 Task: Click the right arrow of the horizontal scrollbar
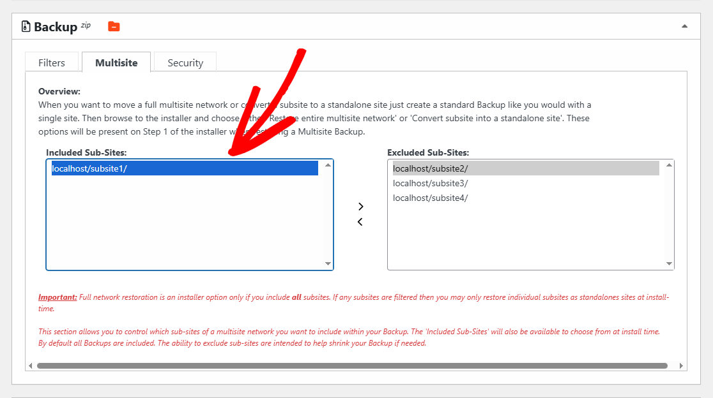[x=680, y=365]
